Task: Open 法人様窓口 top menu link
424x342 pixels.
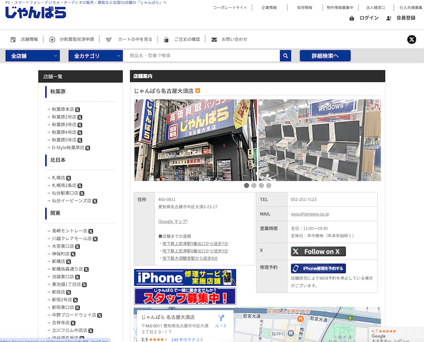Action: (376, 7)
